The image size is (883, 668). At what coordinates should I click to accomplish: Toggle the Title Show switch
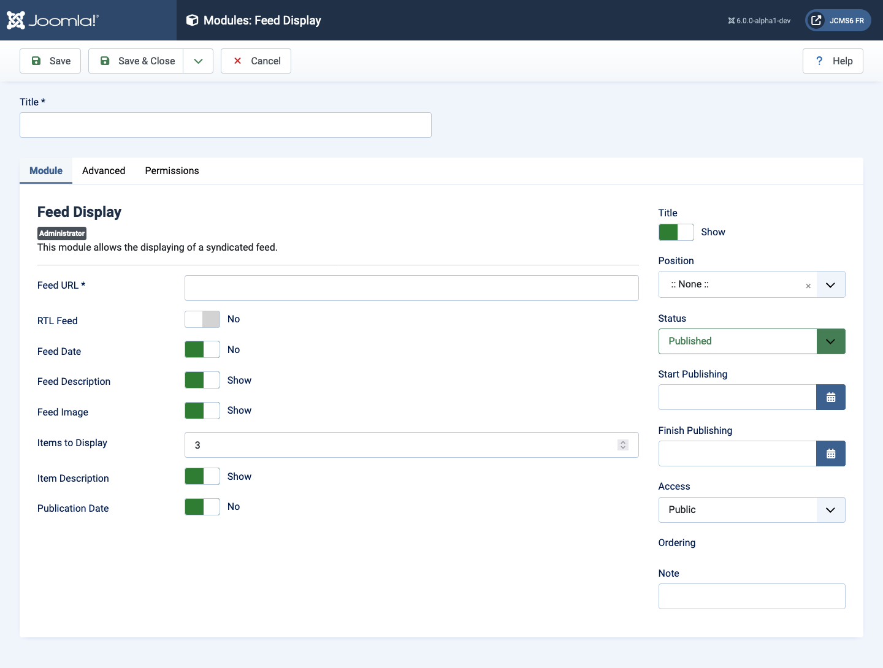click(676, 232)
